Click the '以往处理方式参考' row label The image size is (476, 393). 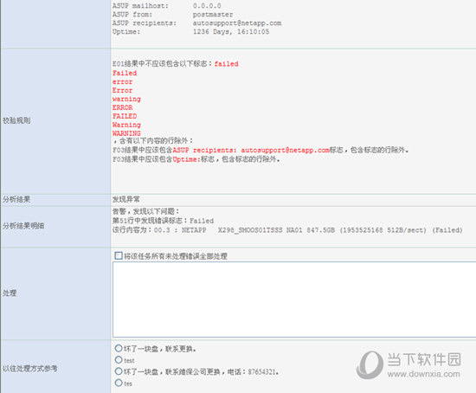pos(29,369)
